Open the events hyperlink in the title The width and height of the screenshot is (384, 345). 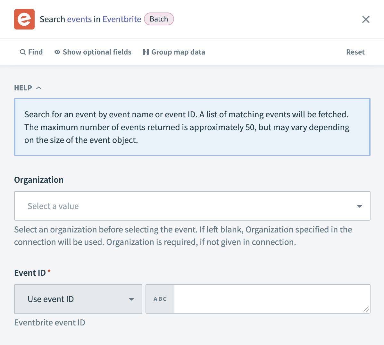[x=79, y=19]
